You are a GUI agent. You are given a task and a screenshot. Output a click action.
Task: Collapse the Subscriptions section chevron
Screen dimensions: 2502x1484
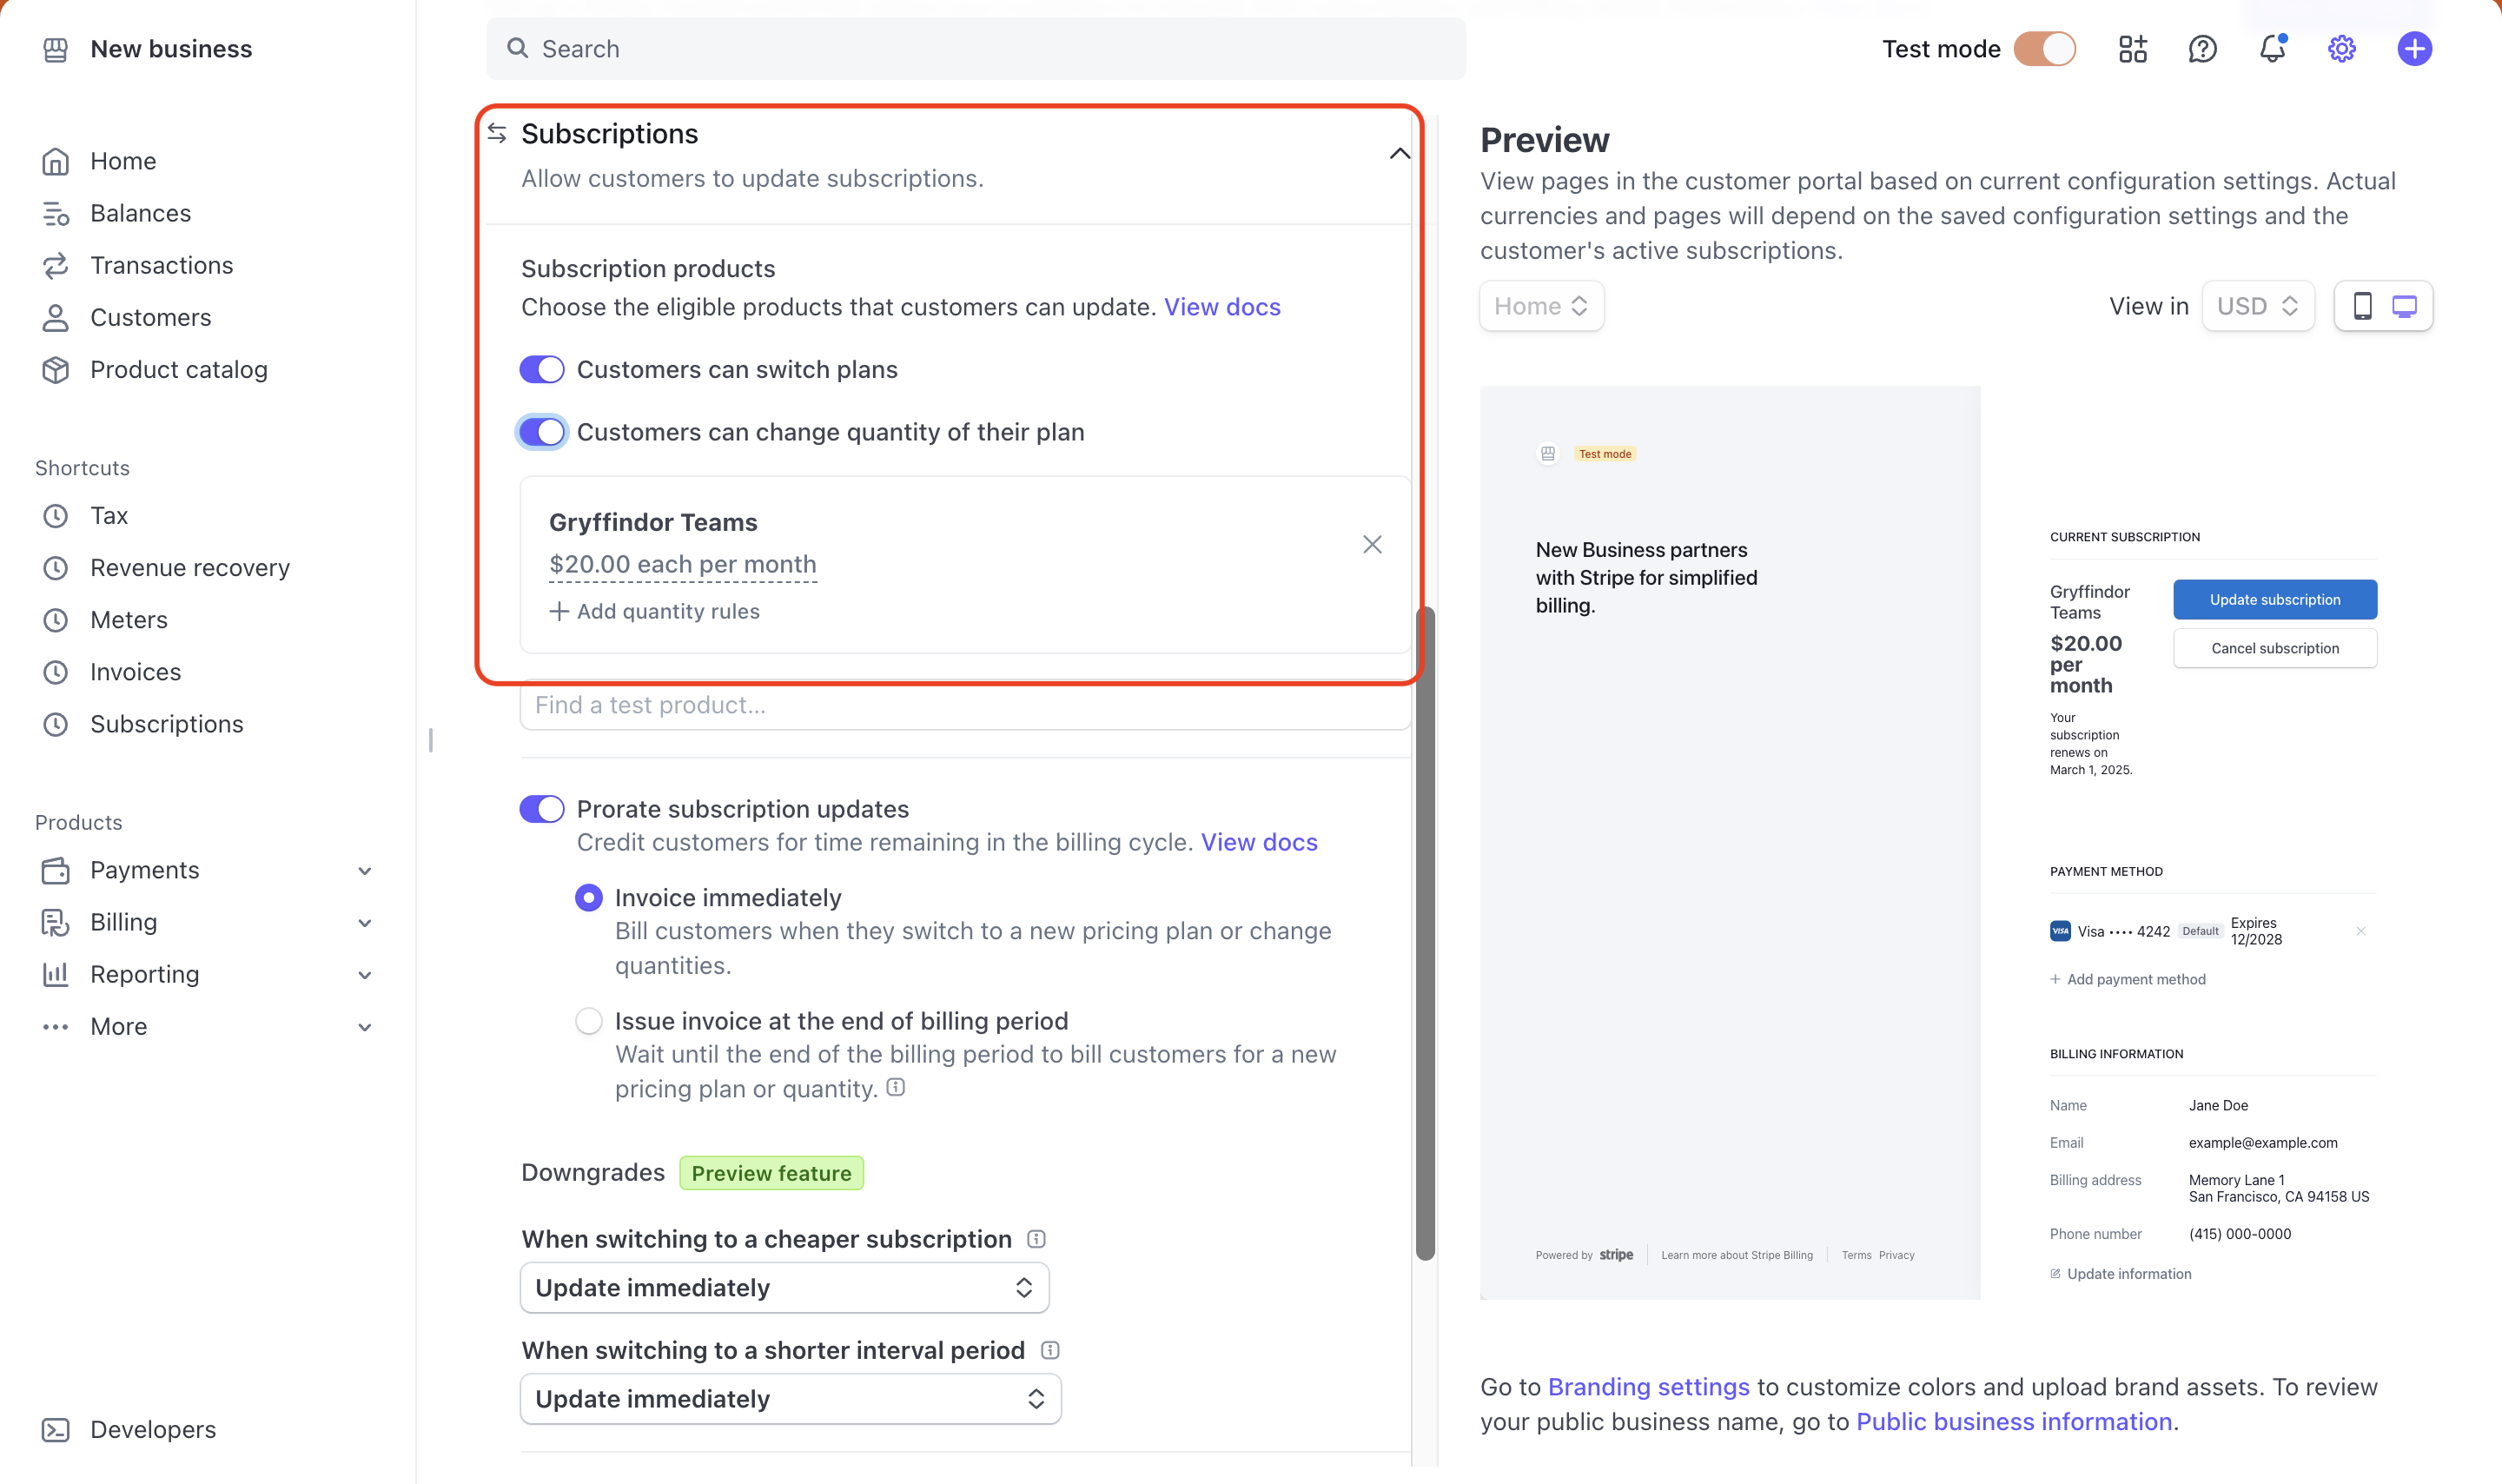coord(1400,153)
